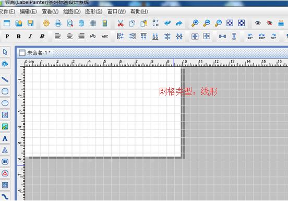Paste from clipboard icon

click(x=144, y=23)
